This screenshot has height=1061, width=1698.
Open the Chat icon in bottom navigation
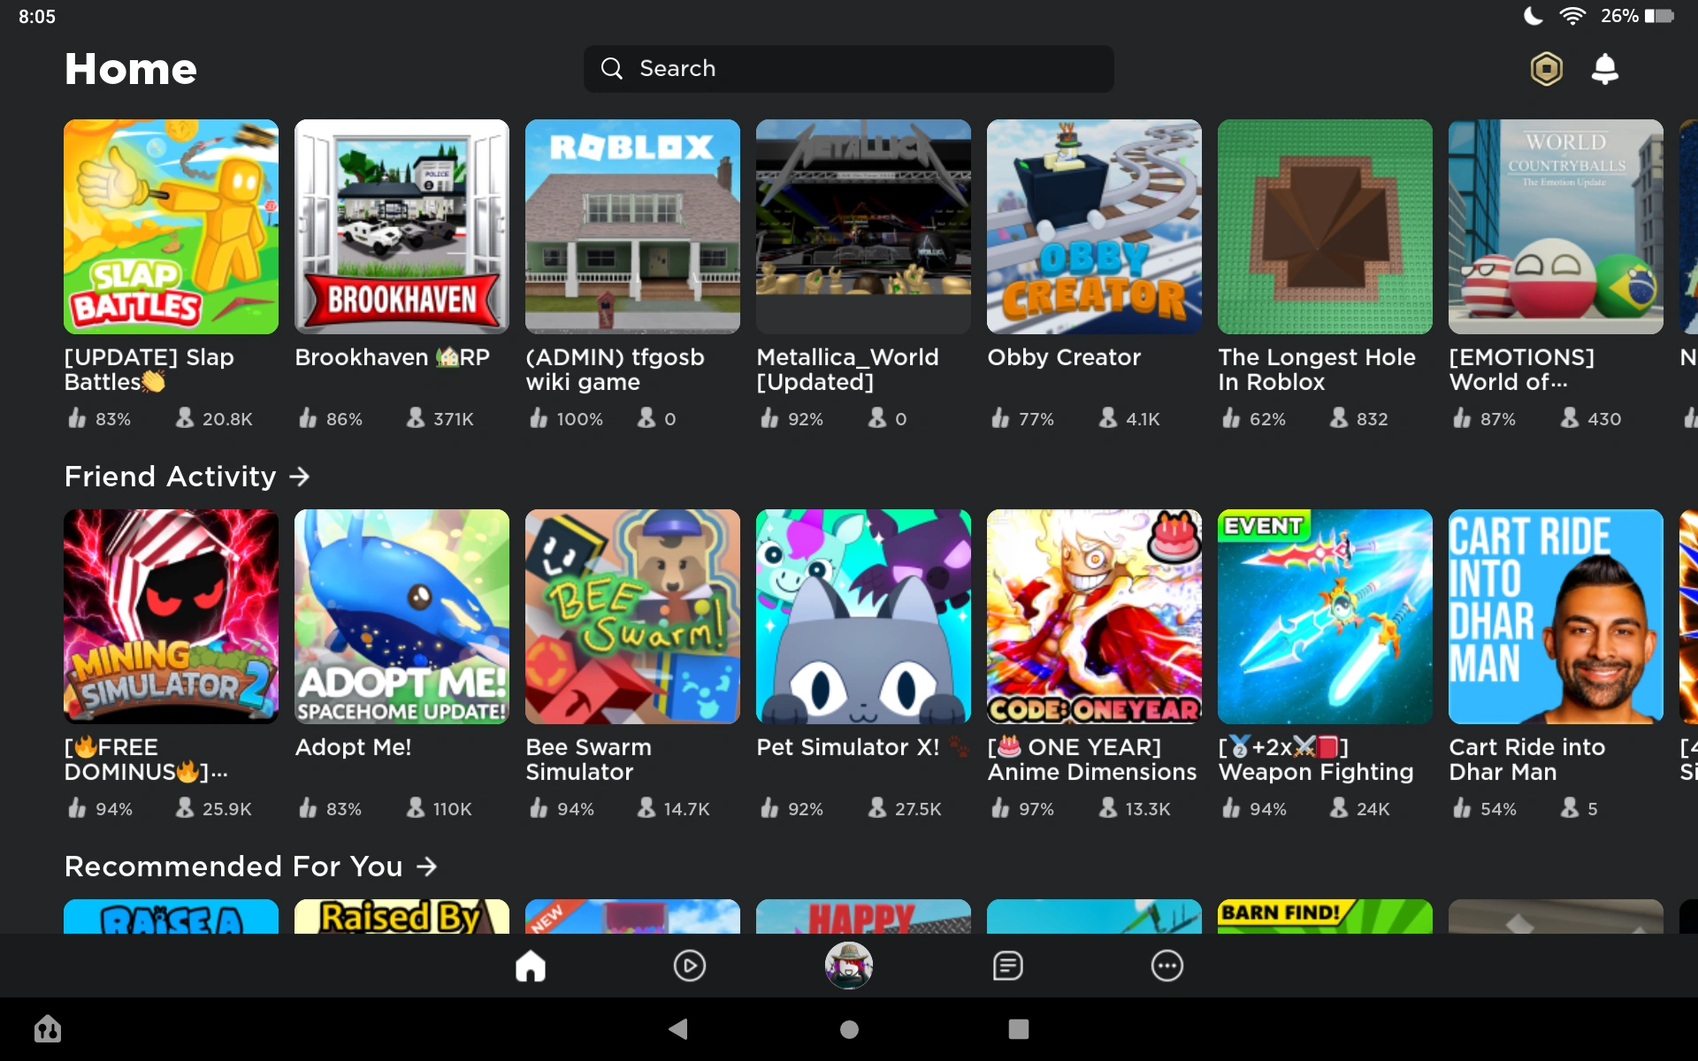(1007, 966)
